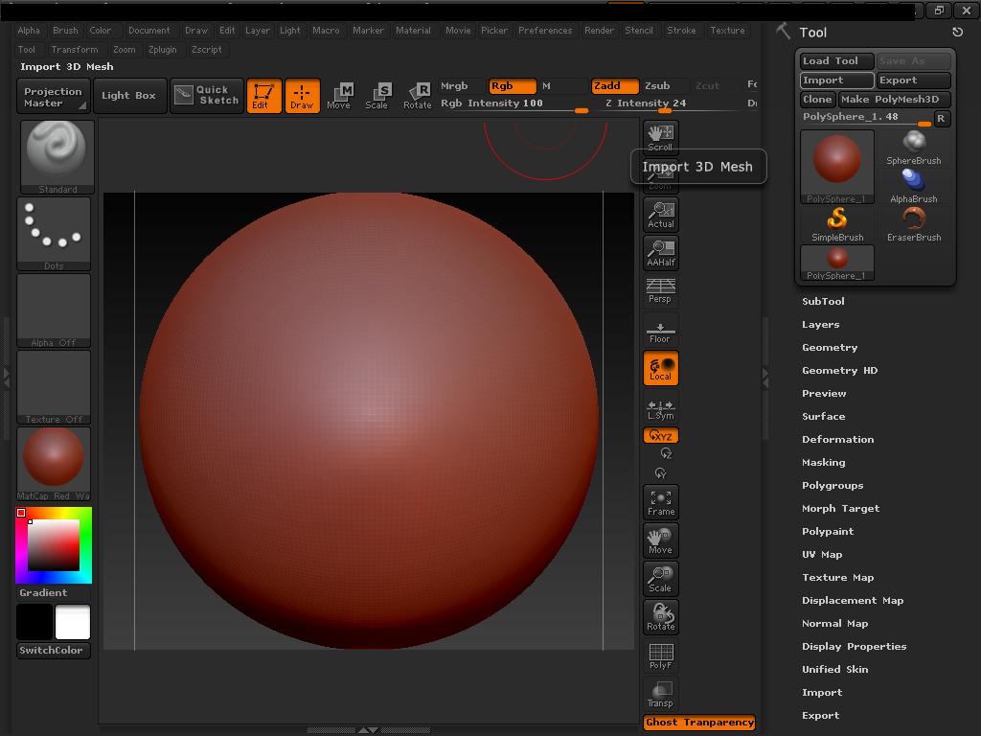Click the R restore button next to PolySphere slider
Viewport: 981px width, 736px height.
942,118
